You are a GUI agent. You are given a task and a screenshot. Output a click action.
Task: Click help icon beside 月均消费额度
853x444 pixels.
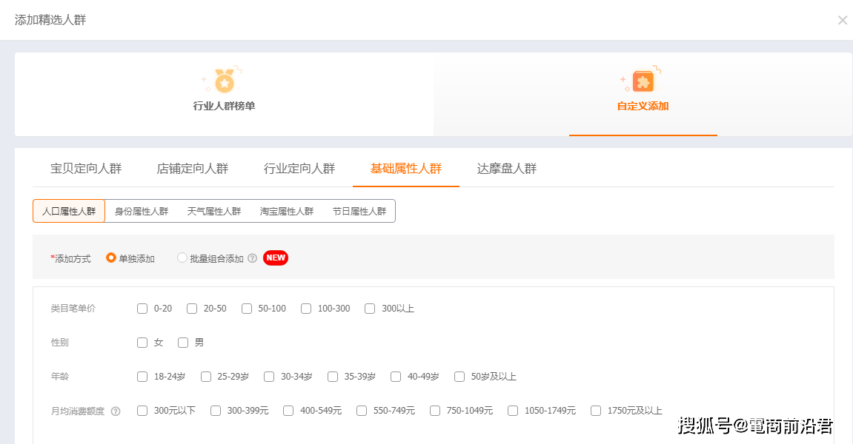[116, 411]
